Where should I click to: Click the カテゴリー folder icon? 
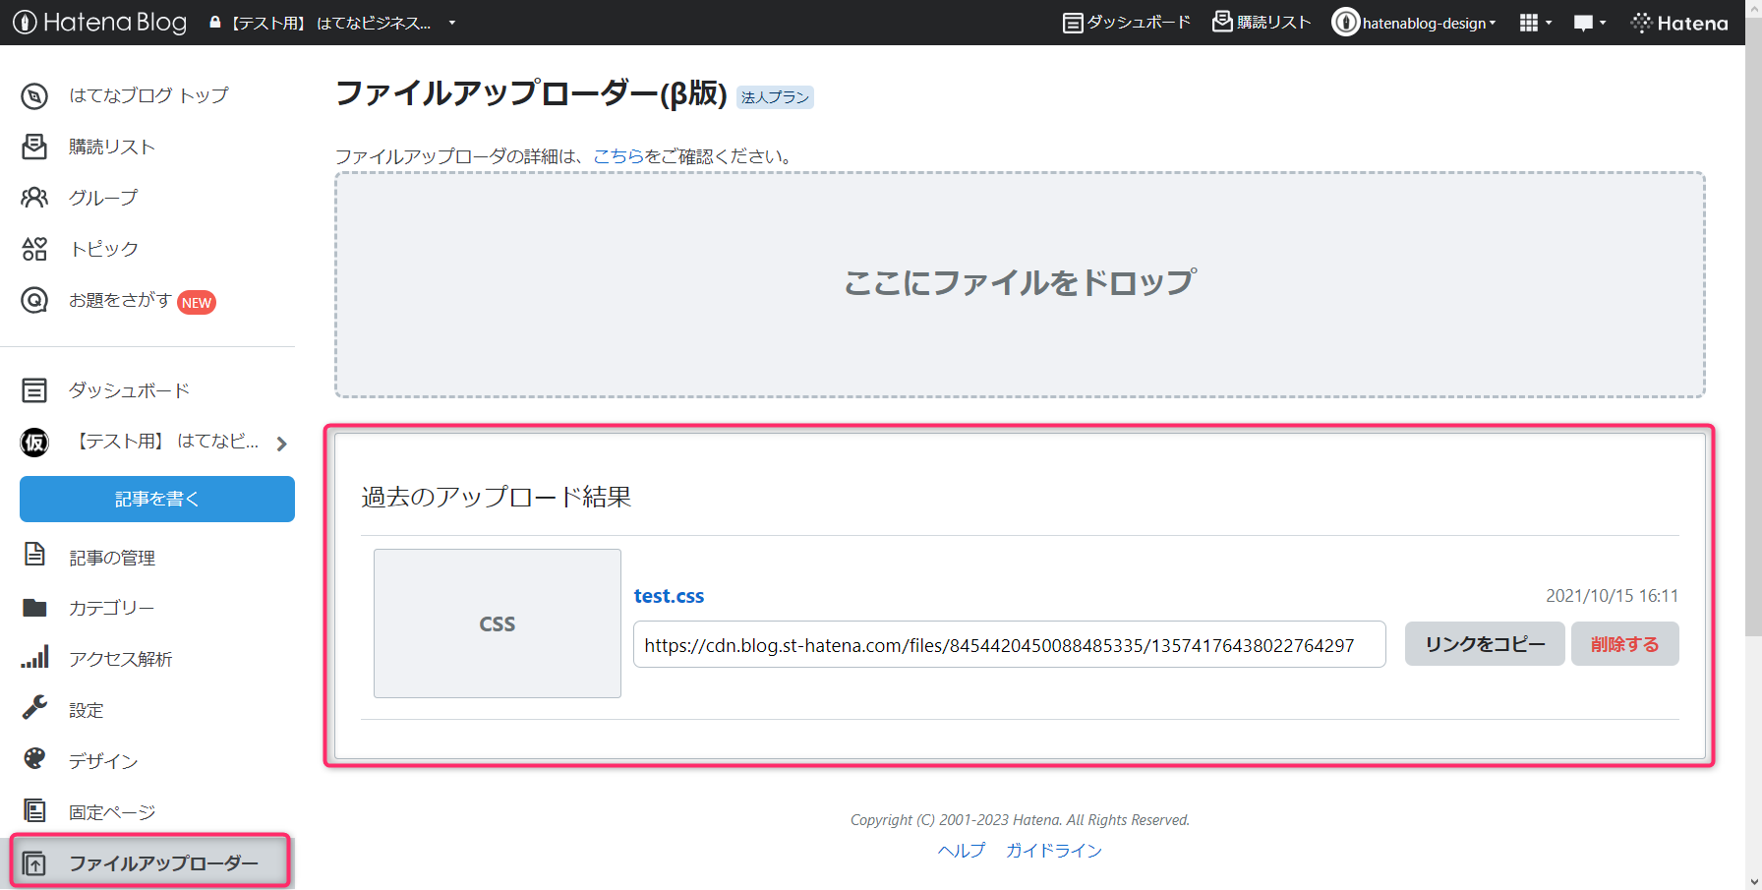coord(34,608)
